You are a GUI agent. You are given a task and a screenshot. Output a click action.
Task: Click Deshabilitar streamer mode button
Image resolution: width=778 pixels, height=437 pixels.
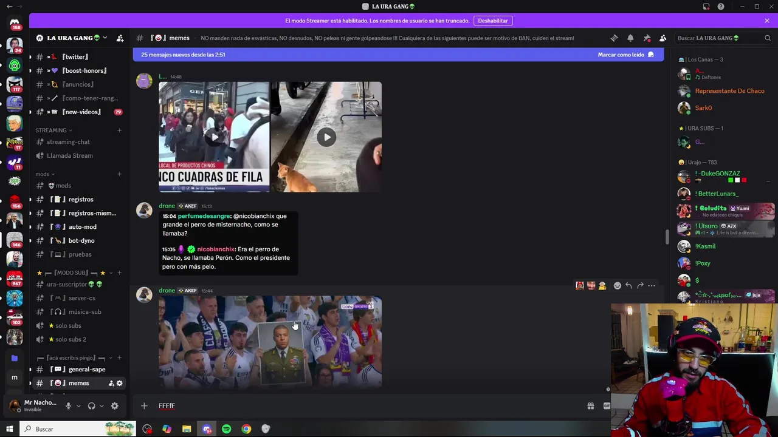click(493, 21)
